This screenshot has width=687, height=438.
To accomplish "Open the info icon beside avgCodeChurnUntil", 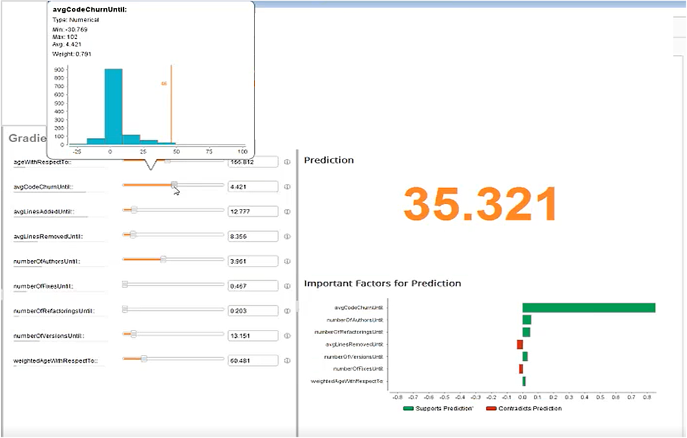I will [x=287, y=187].
